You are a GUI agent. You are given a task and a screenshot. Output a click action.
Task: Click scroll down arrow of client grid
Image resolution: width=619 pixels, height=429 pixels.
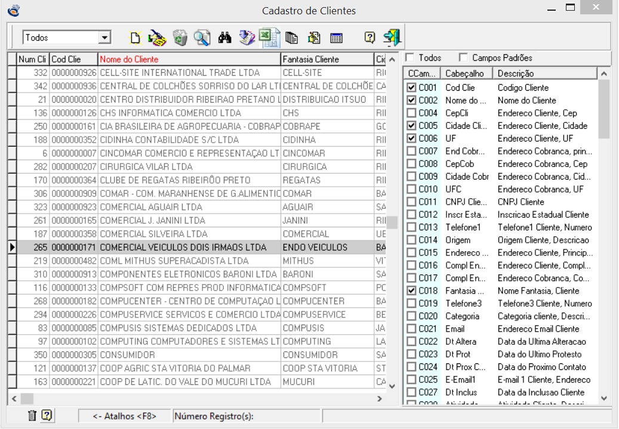[392, 386]
